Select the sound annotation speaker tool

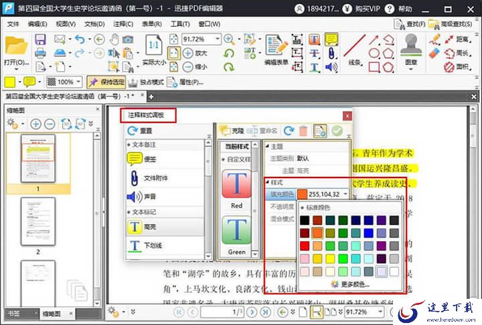coord(331,67)
